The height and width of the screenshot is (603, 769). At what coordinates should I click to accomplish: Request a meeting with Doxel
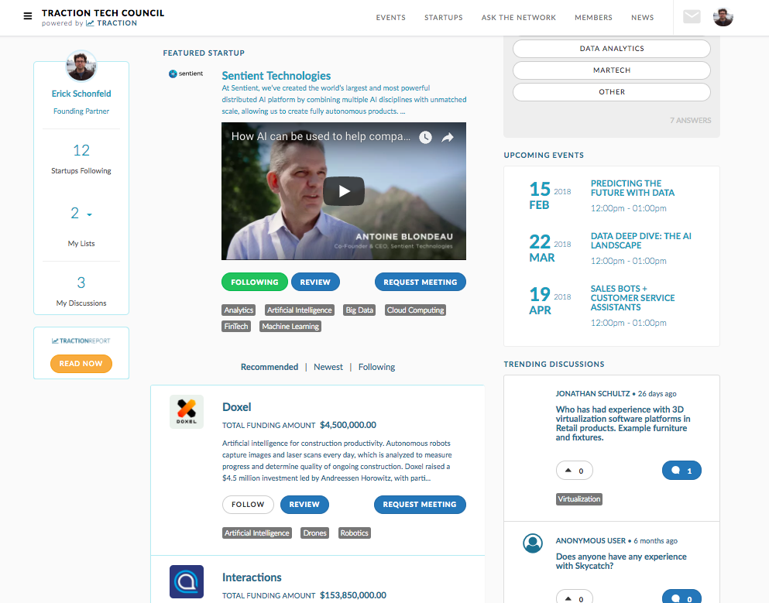point(420,504)
